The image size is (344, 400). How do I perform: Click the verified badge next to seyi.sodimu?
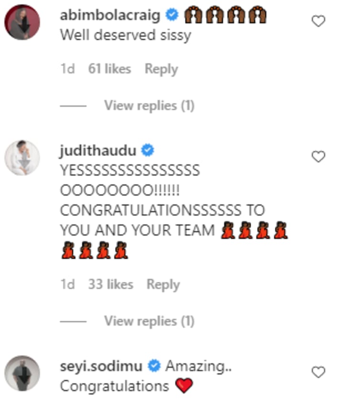click(x=154, y=366)
